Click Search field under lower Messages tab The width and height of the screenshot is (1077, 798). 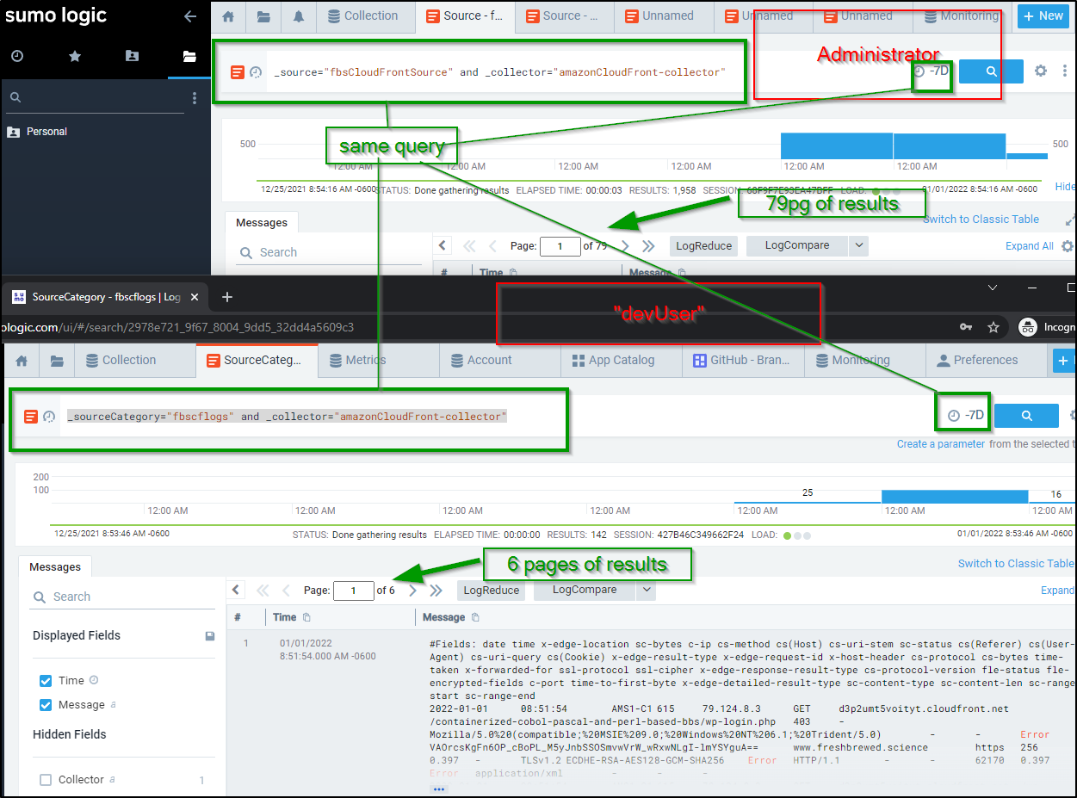[121, 597]
